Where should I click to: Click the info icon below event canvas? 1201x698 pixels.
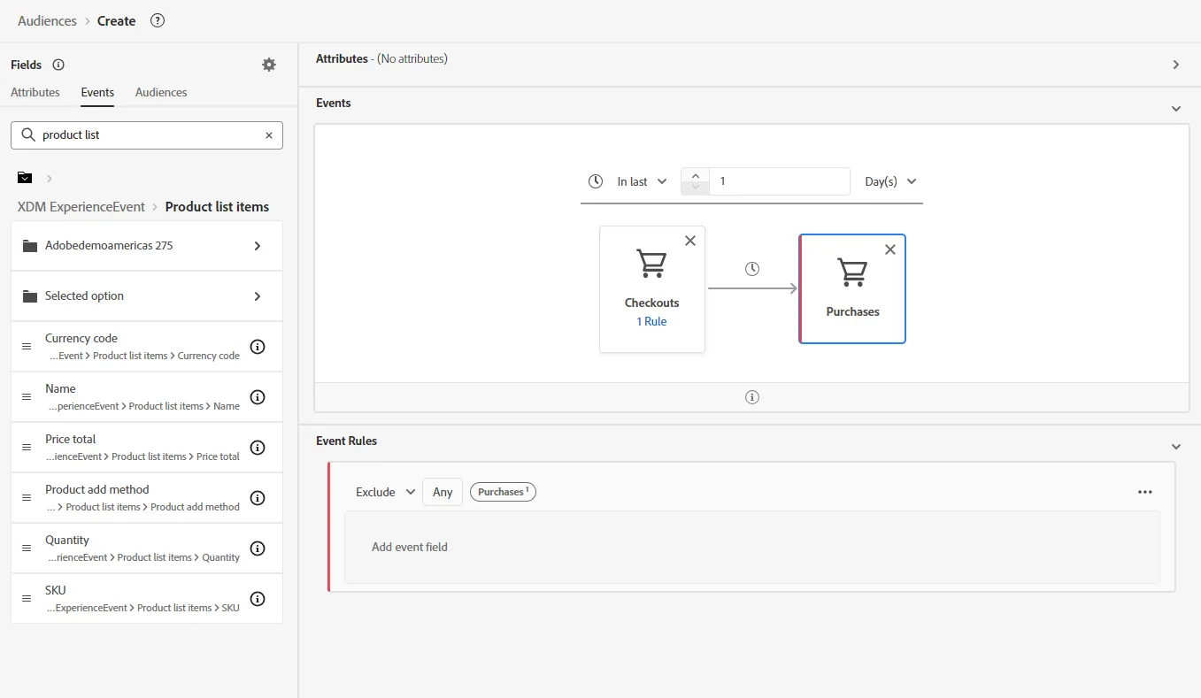(752, 397)
